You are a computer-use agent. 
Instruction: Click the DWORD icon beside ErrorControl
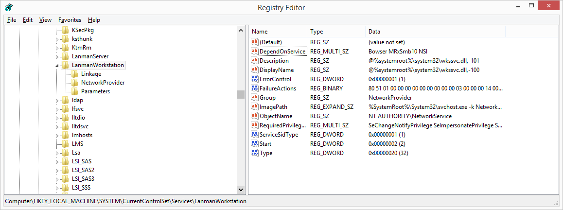[x=254, y=79]
